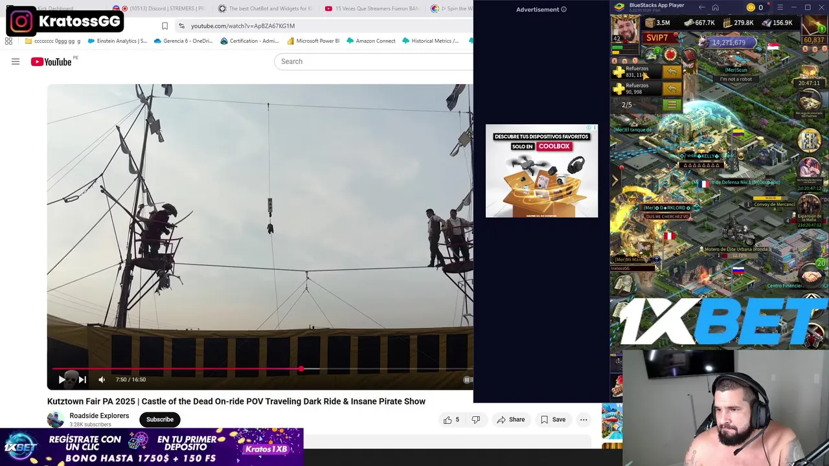Open more actions three-dot menu
829x466 pixels.
pos(584,419)
